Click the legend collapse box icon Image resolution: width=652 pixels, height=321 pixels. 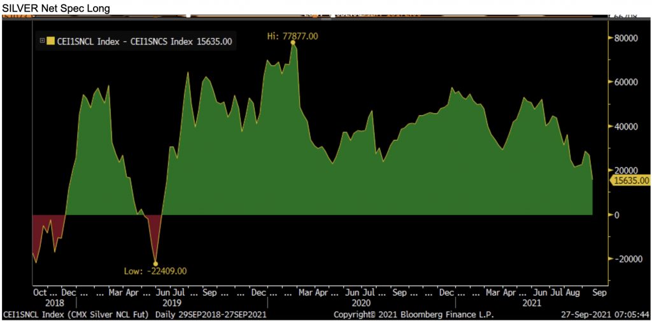pos(42,42)
